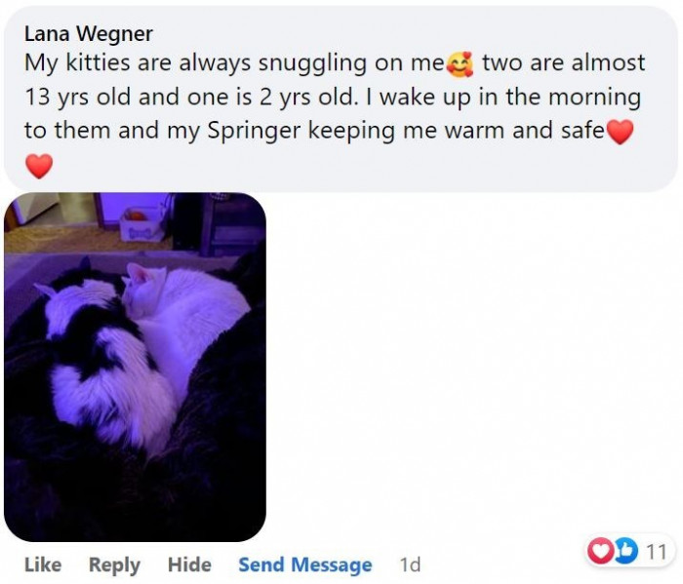The width and height of the screenshot is (683, 584).
Task: Click the red heart after 'safe'
Action: point(620,132)
